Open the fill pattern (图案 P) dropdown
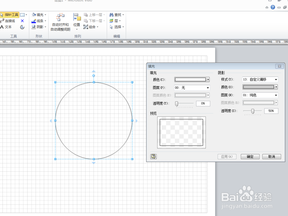The image size is (288, 216). coord(192,88)
